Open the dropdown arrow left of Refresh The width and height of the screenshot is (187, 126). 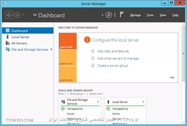pyautogui.click(x=102, y=15)
